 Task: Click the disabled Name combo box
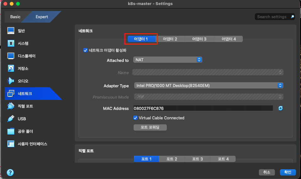click(208, 72)
